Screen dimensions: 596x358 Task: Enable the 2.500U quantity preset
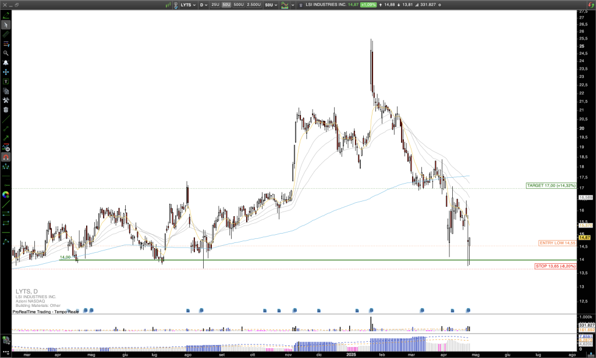(254, 5)
